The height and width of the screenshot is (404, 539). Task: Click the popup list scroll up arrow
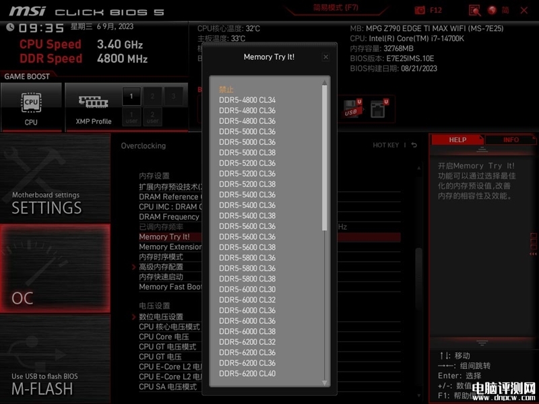tap(324, 82)
